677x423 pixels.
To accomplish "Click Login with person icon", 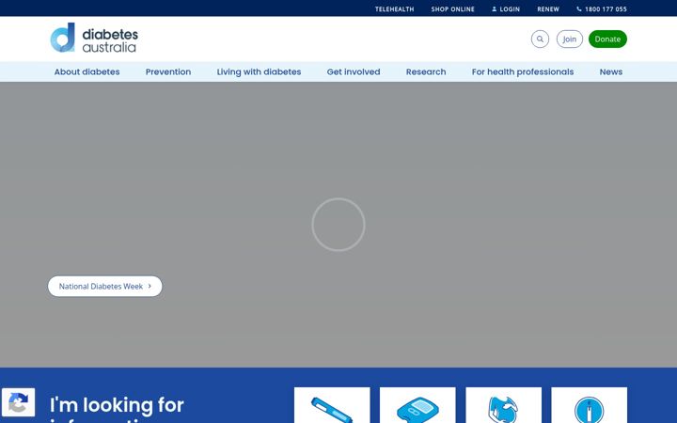I will (506, 9).
